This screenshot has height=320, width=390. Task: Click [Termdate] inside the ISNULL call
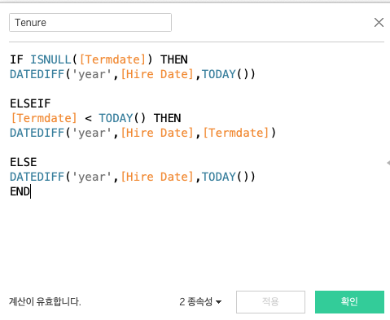[x=112, y=59]
